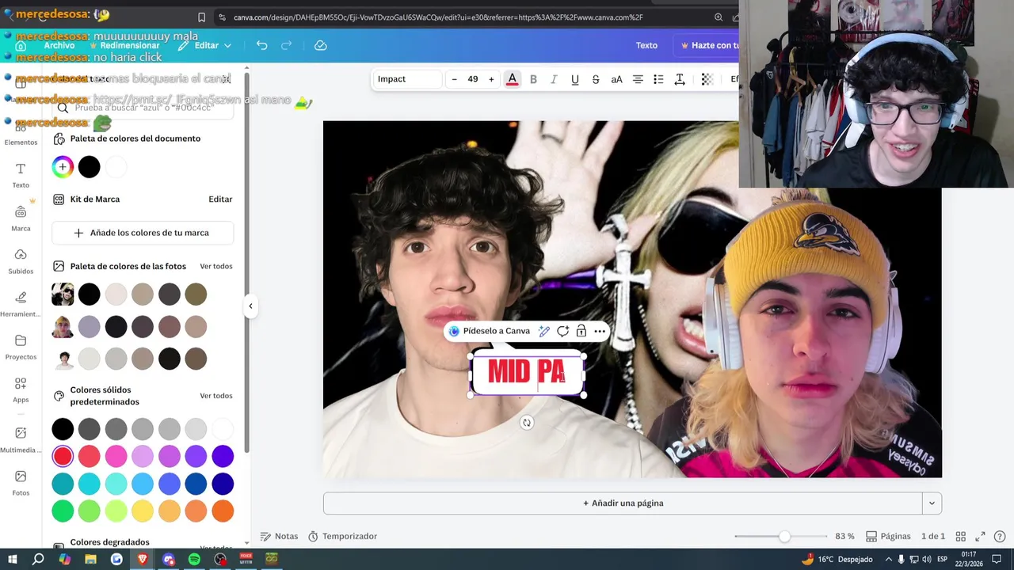Click the cloud save status icon
The image size is (1014, 570).
[x=321, y=45]
